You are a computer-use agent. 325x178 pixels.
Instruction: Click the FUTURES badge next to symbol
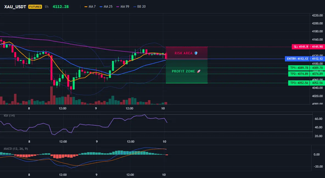pos(35,7)
